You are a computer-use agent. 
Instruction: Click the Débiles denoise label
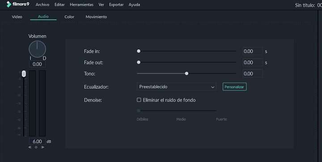[142, 119]
